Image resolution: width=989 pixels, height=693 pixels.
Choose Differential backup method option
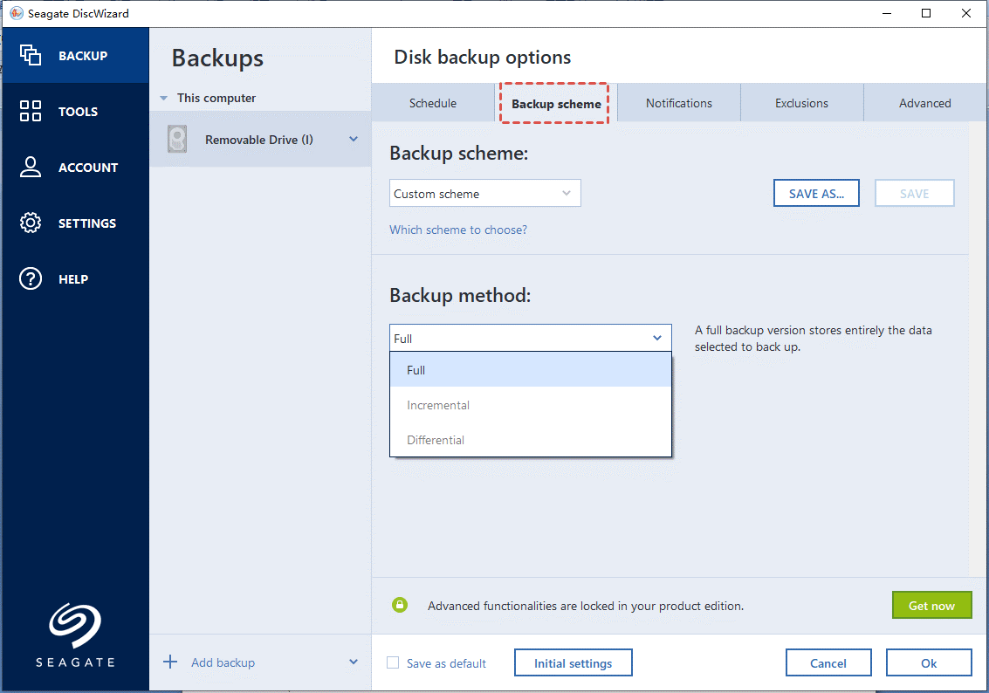coord(436,440)
